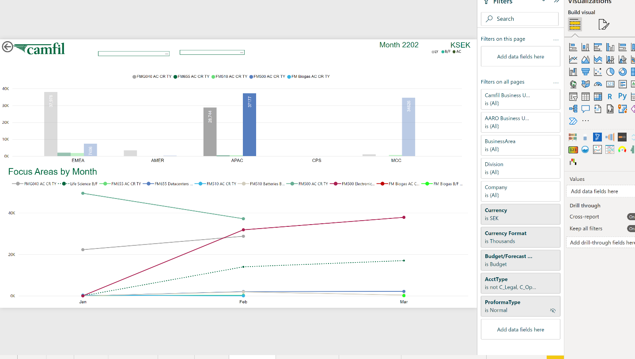Add a pie chart visual
Viewport: 635px width, 359px height.
pos(610,72)
